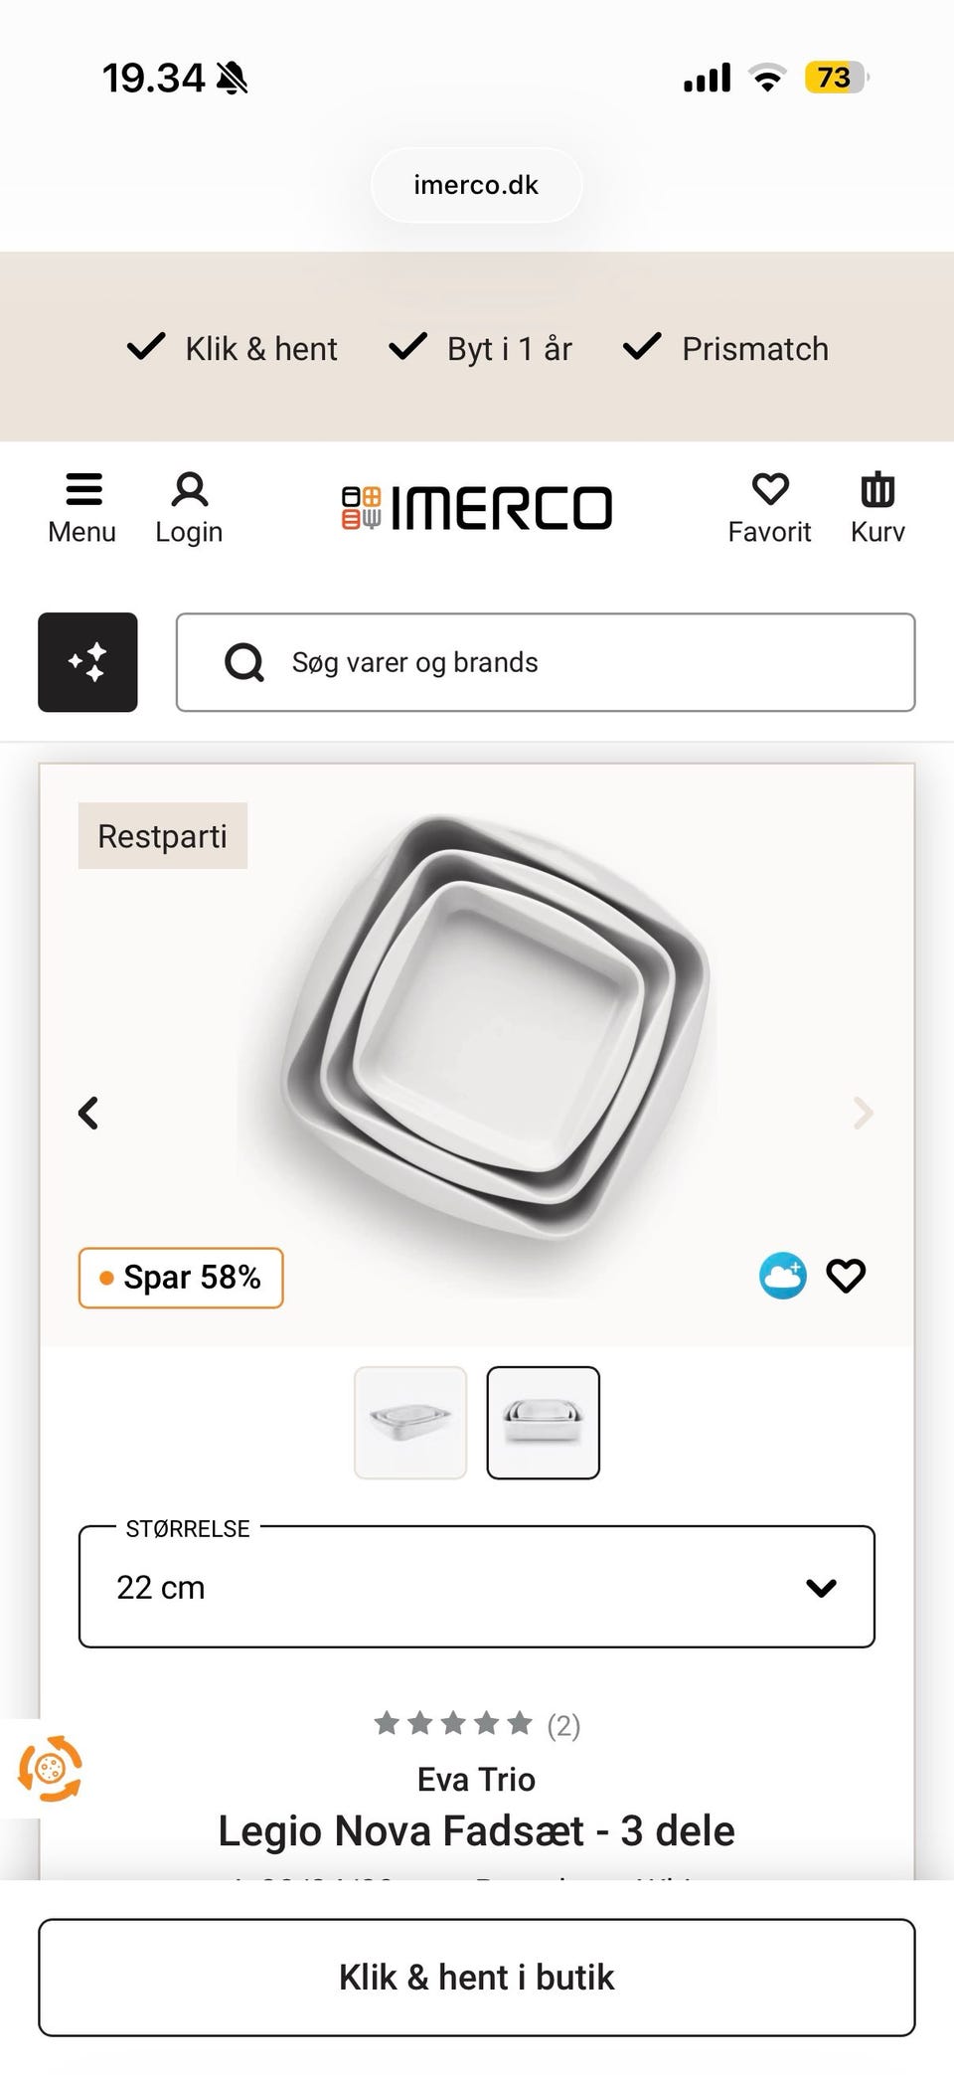Image resolution: width=954 pixels, height=2075 pixels.
Task: Show next product image with right arrow
Action: click(863, 1113)
